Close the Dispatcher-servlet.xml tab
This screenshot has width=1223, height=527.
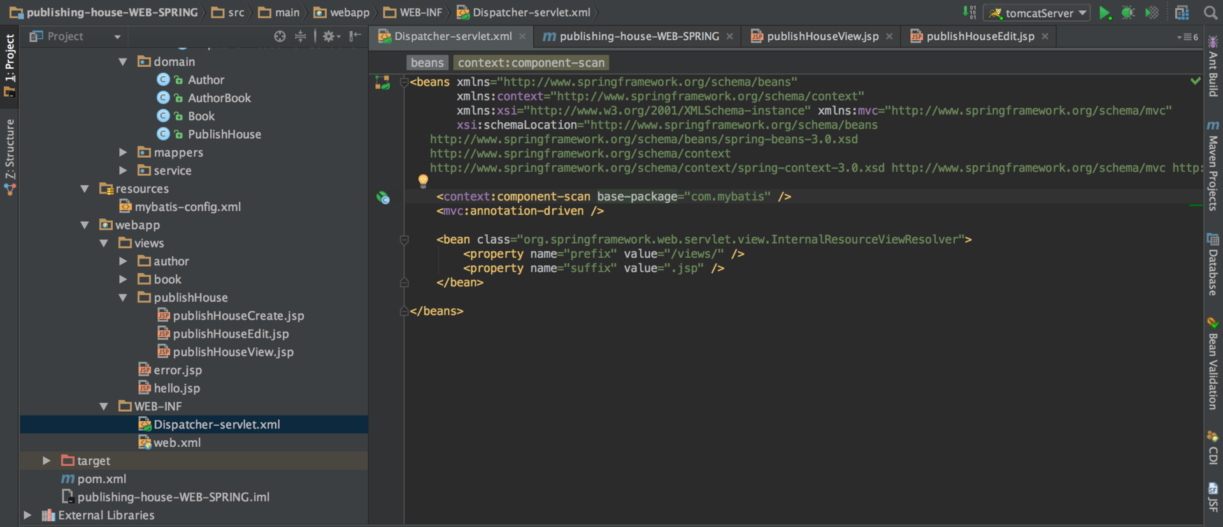[x=522, y=37]
